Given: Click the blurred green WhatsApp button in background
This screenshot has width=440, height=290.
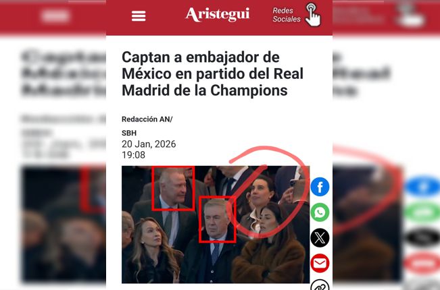Looking at the screenshot, I should click(x=422, y=212).
